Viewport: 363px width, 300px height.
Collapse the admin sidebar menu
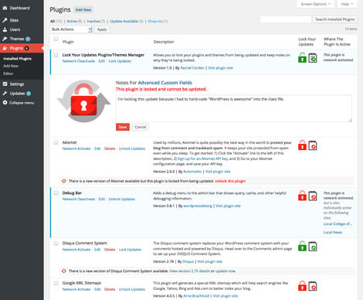point(19,103)
